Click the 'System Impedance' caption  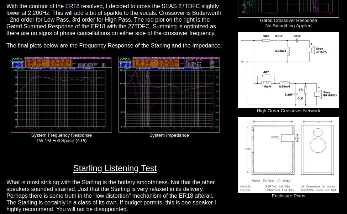pyautogui.click(x=169, y=135)
